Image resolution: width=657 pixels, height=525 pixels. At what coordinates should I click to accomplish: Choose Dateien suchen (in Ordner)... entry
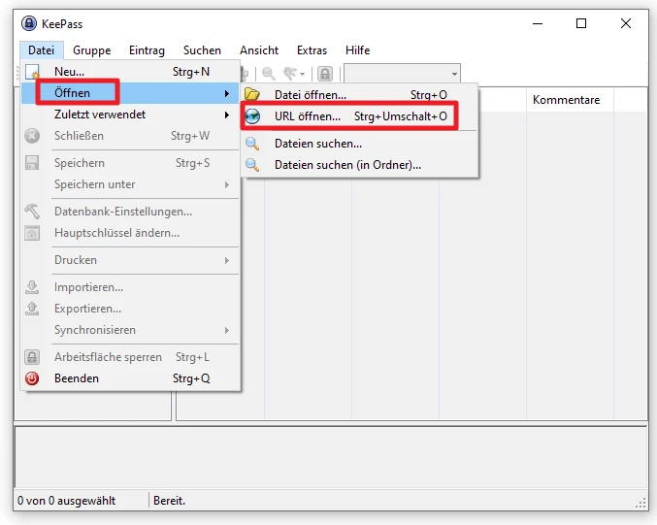[359, 165]
